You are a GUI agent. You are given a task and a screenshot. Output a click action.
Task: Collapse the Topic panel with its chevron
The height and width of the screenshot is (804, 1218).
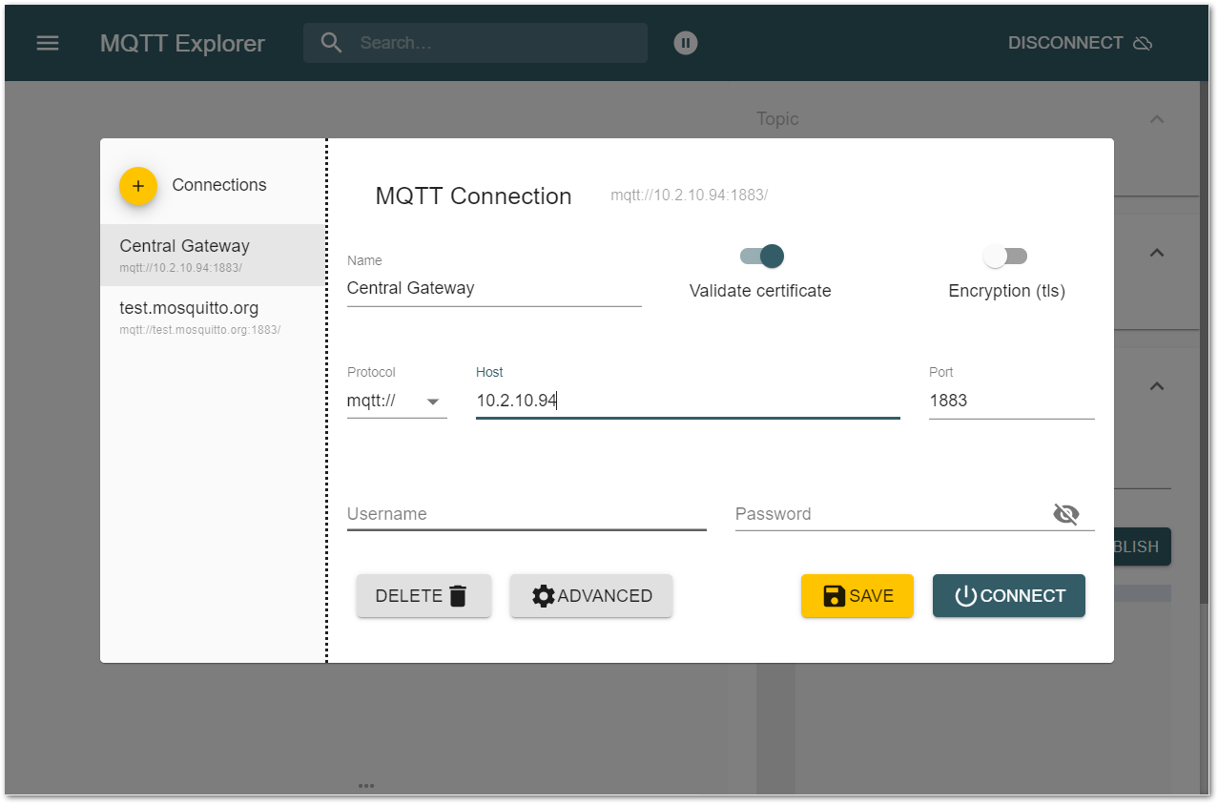tap(1156, 118)
